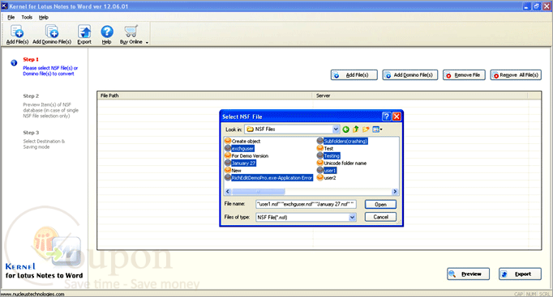Click the Add File(s) button above file list
The image size is (553, 297).
[x=354, y=75]
